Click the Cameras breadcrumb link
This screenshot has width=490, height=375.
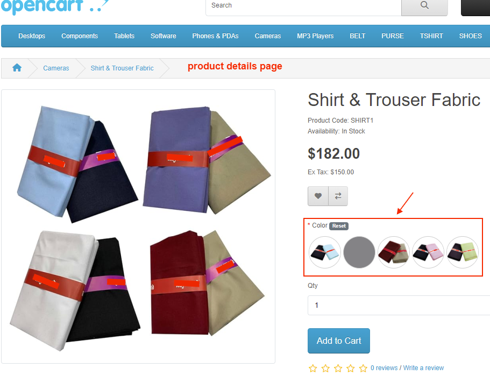click(56, 68)
